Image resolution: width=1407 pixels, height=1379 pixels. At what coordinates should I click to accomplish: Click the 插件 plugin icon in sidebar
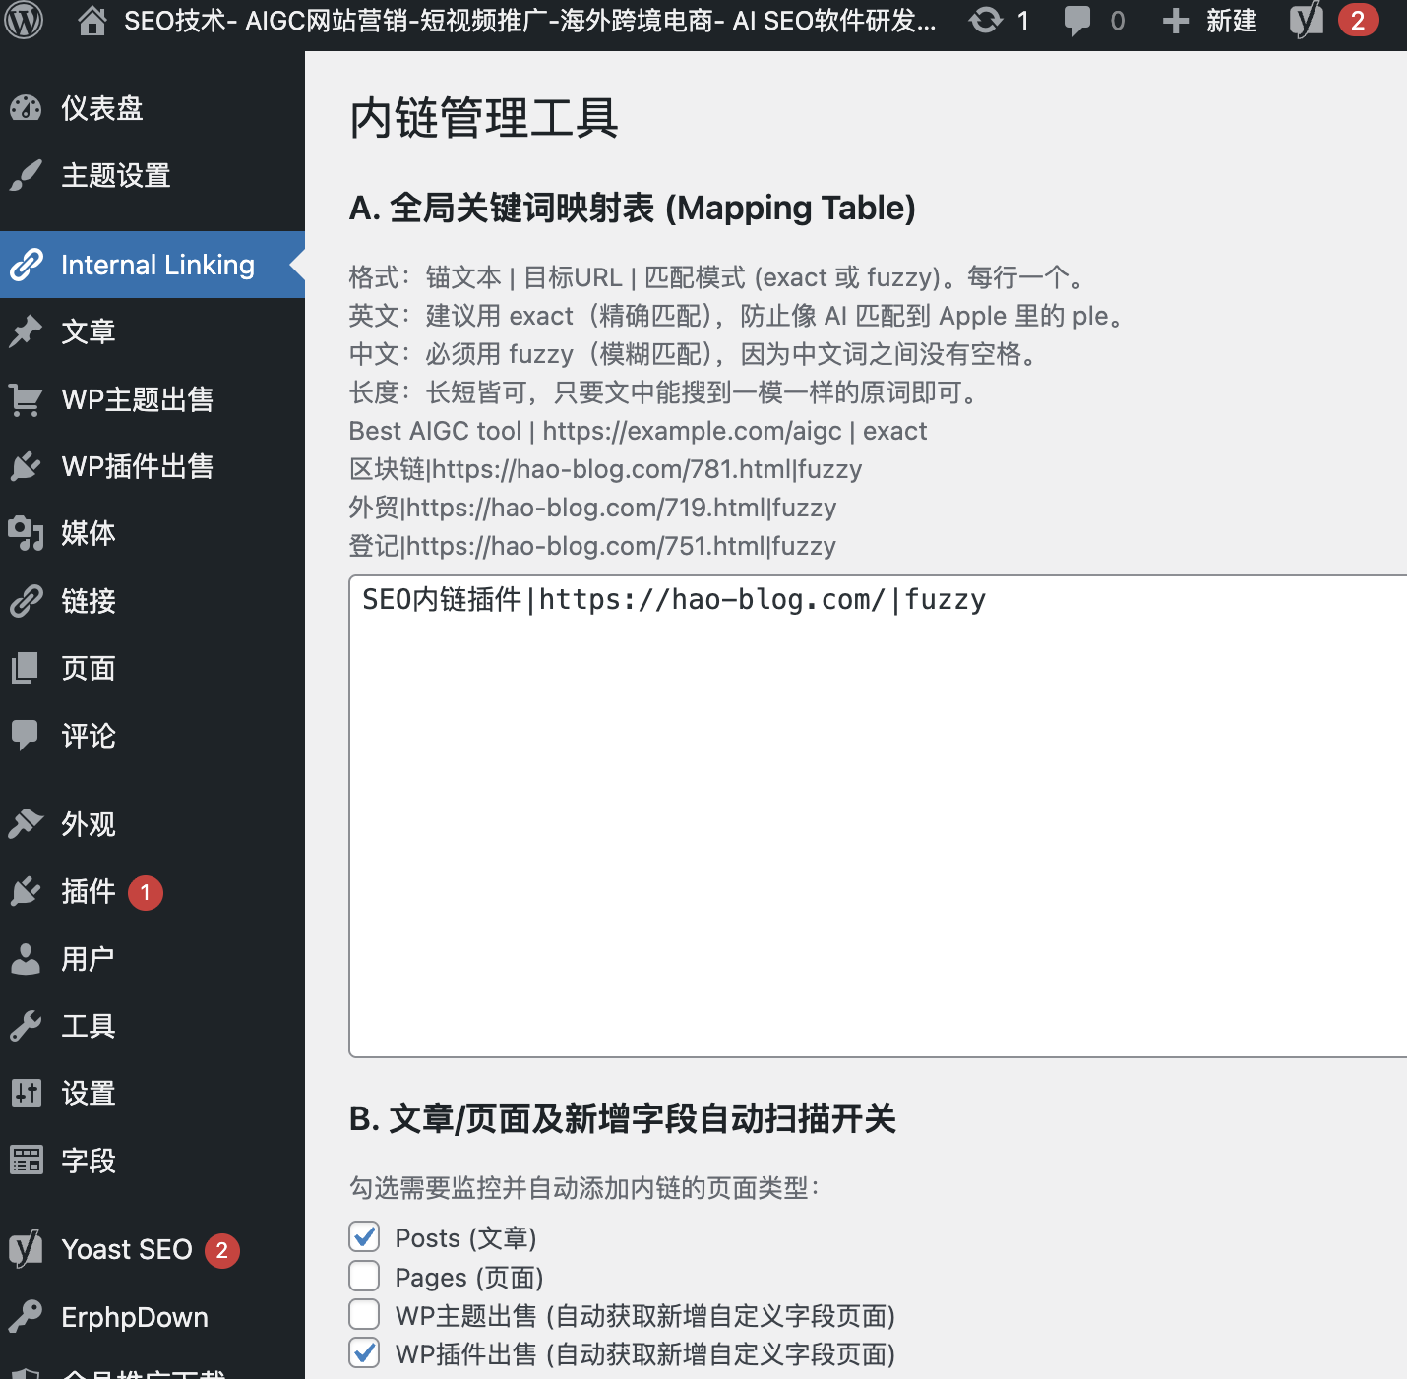coord(26,891)
